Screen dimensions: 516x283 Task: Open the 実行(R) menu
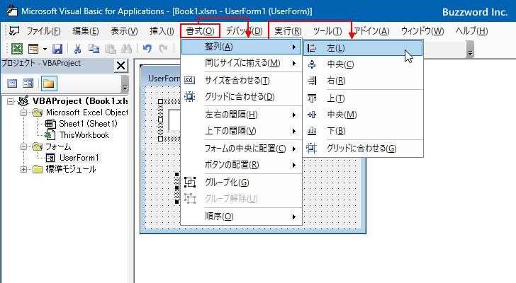288,31
